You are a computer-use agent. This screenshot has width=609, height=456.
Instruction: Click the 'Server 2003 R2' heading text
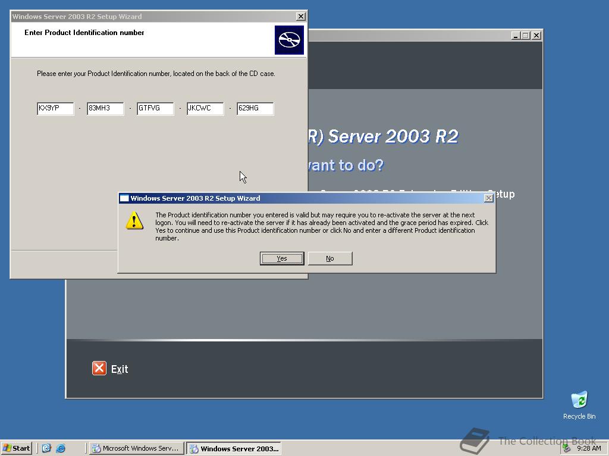point(393,136)
